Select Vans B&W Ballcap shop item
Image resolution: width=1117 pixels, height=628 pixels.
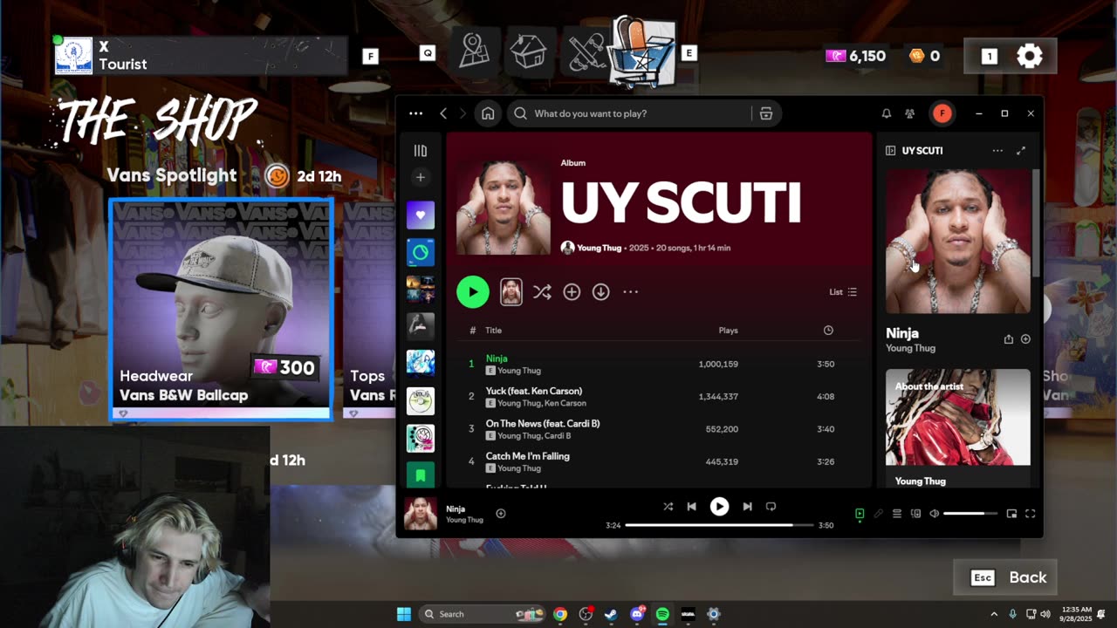pos(221,310)
